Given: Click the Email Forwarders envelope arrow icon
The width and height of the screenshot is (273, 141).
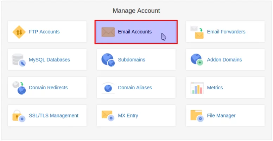Looking at the screenshot, I should (197, 32).
